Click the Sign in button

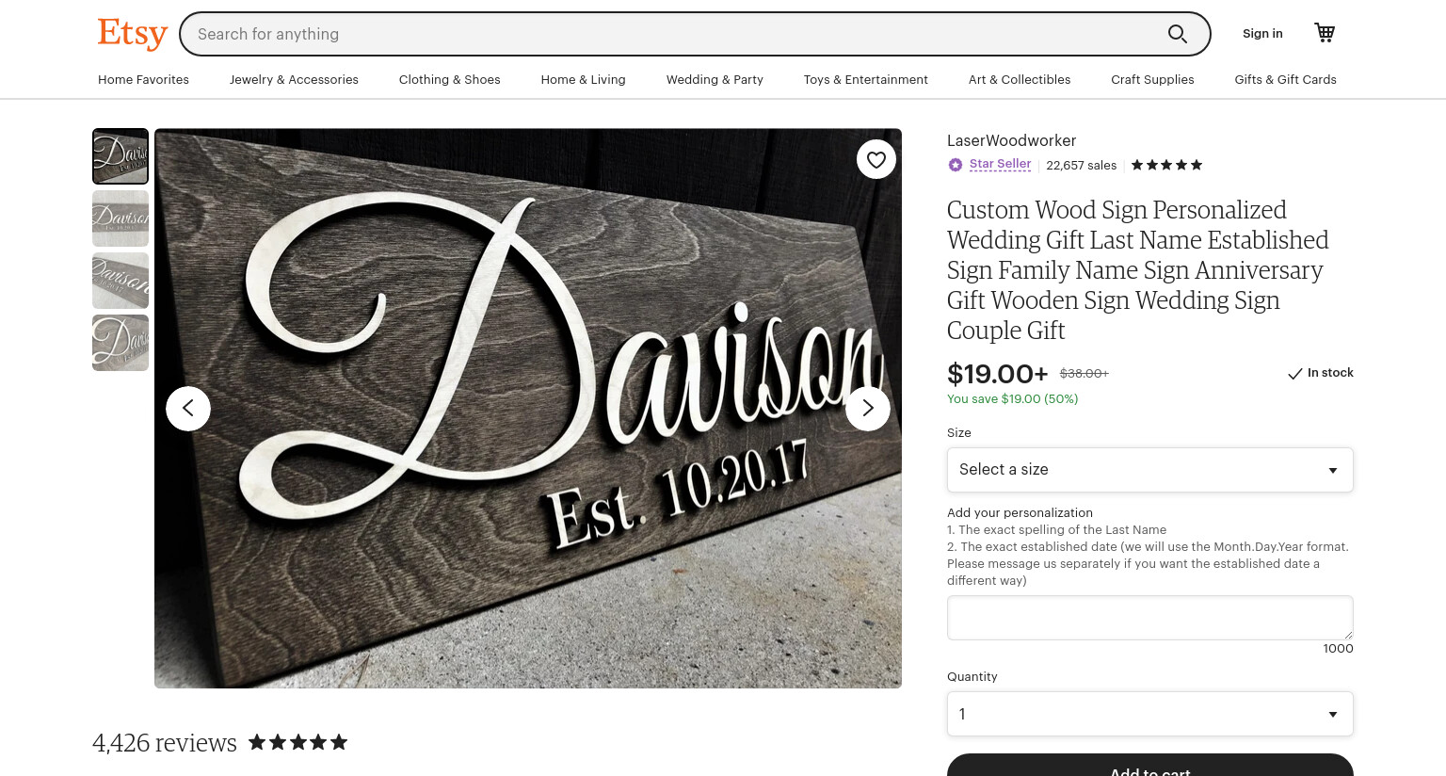coord(1262,34)
